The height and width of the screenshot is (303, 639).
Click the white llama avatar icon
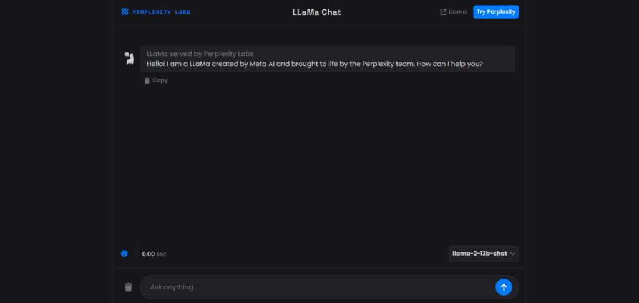tap(129, 59)
